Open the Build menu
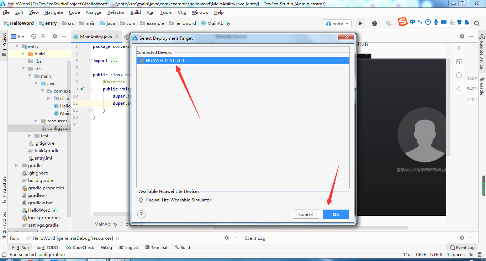 [136, 12]
